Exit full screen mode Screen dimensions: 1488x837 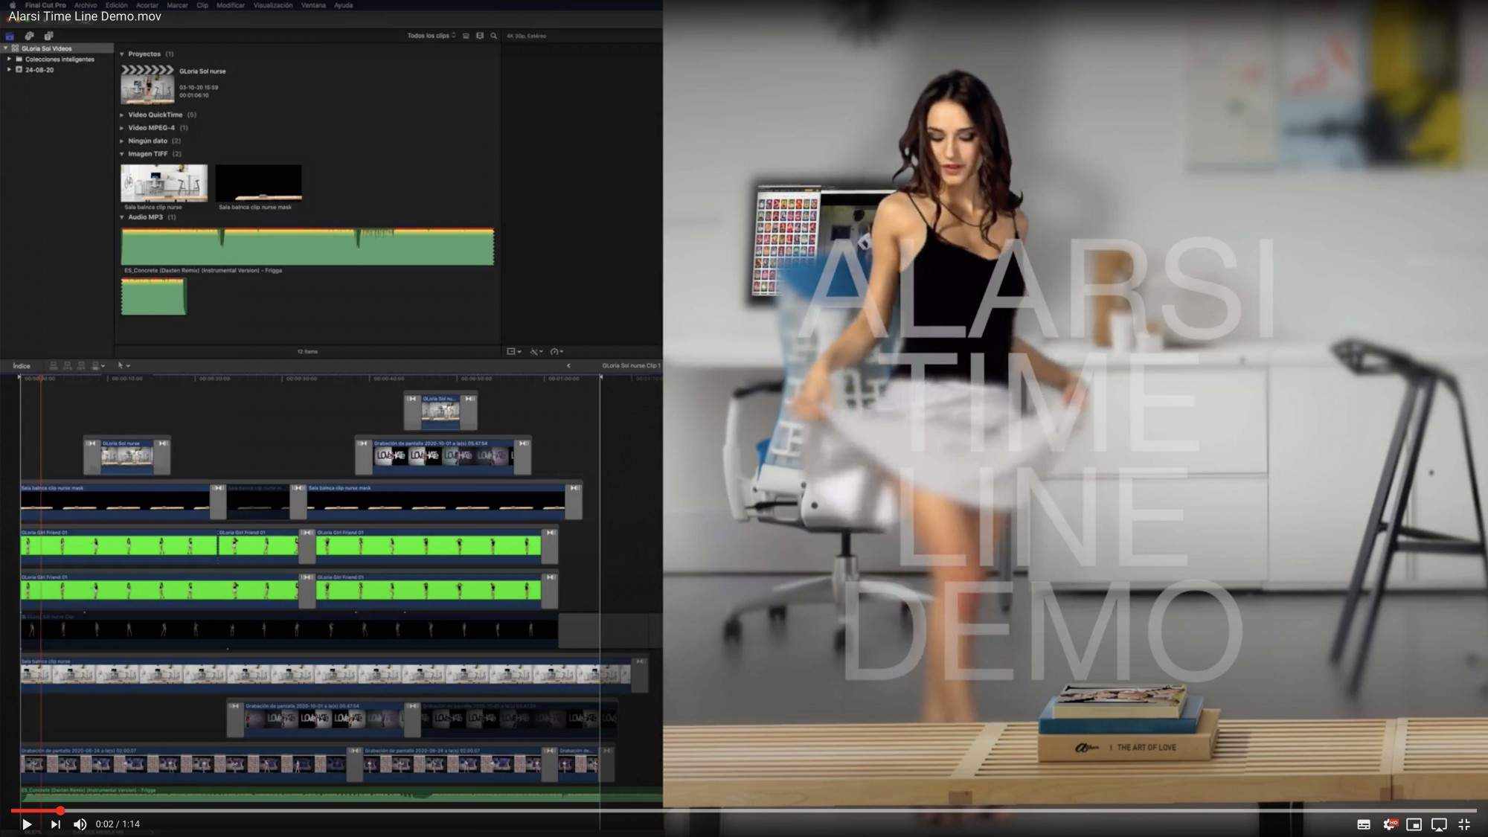click(x=1464, y=824)
